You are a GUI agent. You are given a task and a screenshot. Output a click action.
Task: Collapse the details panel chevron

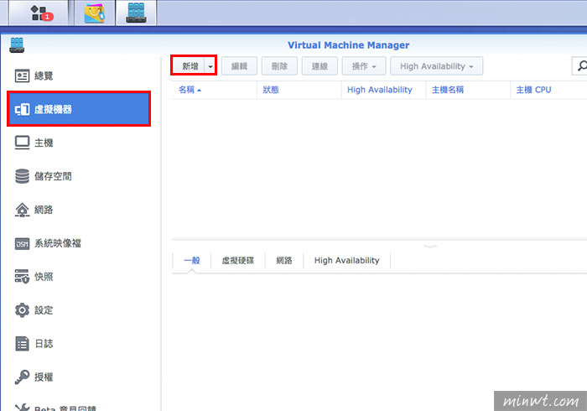[x=430, y=246]
